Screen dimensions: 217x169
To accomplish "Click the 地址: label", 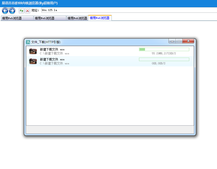I will 35,10.
